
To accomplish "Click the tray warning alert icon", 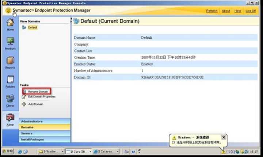I will pos(224,152).
